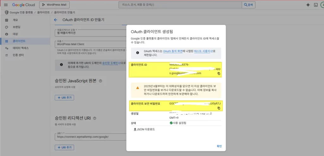Click URI 추가 under JavaScript 원본
This screenshot has width=324, height=156.
click(64, 98)
